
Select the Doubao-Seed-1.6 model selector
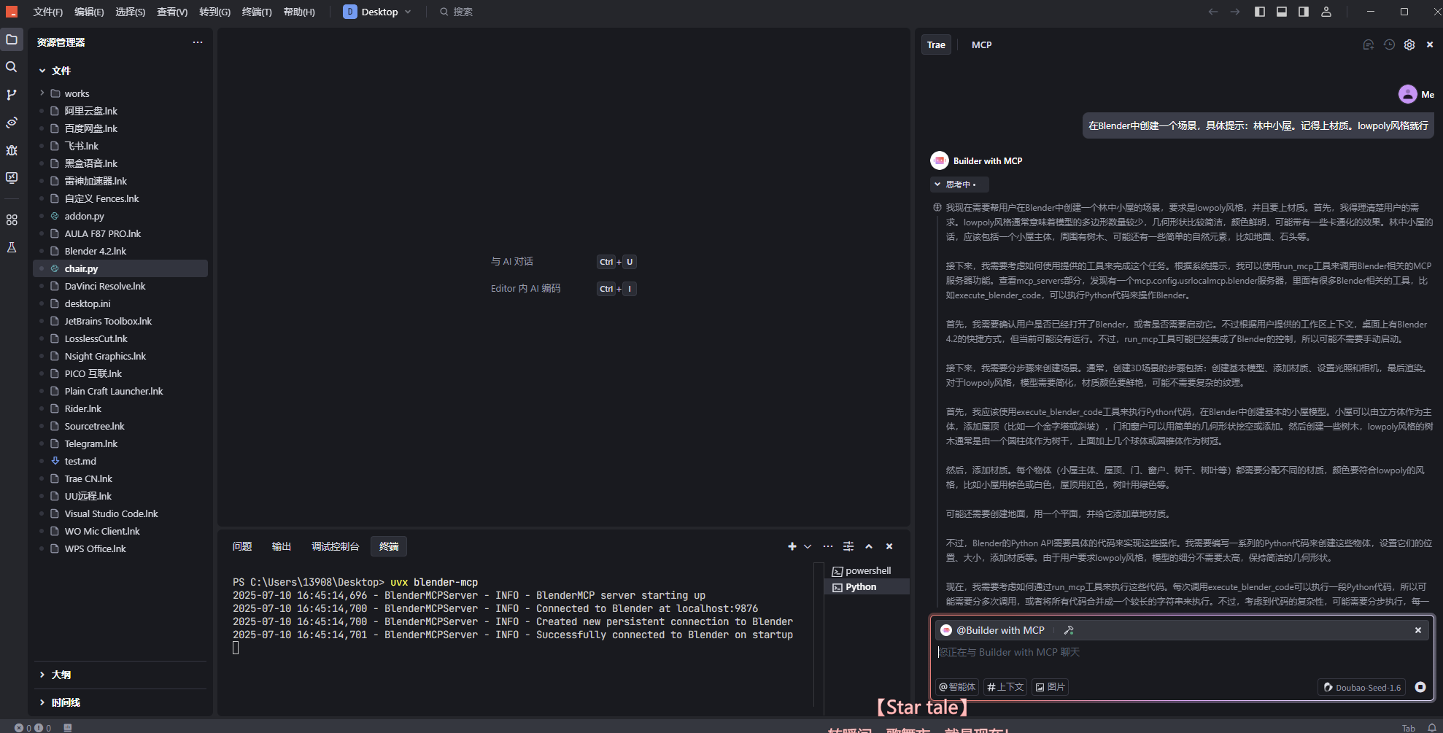pyautogui.click(x=1361, y=687)
